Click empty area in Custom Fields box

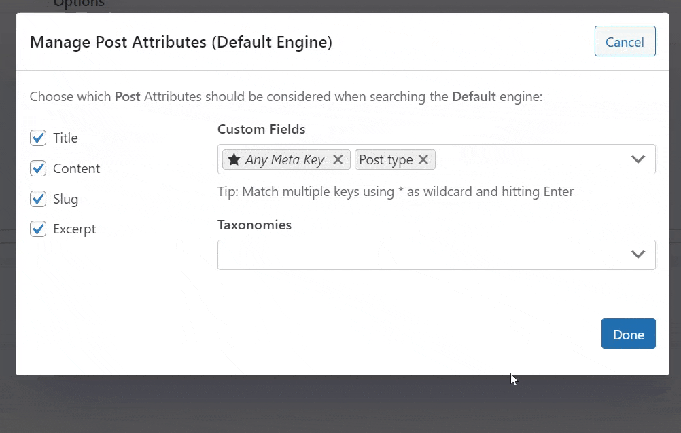pyautogui.click(x=530, y=159)
